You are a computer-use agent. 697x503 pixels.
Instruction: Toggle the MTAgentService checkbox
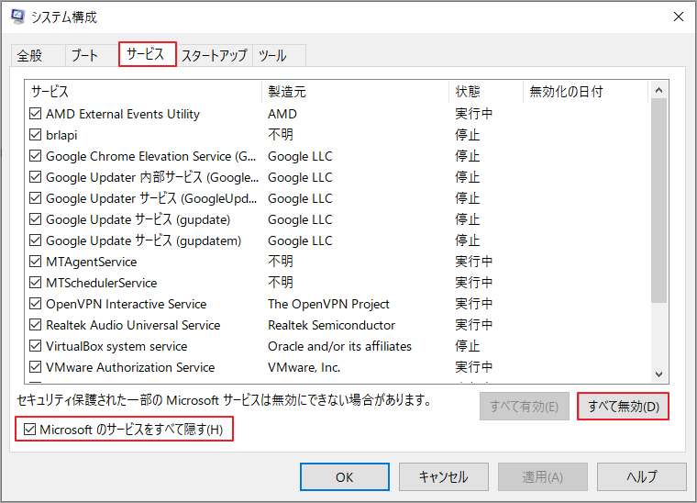tap(36, 262)
